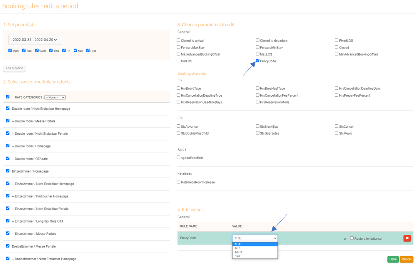The image size is (415, 266).
Task: Pick 14T in the dropdown list
Action: (238, 256)
